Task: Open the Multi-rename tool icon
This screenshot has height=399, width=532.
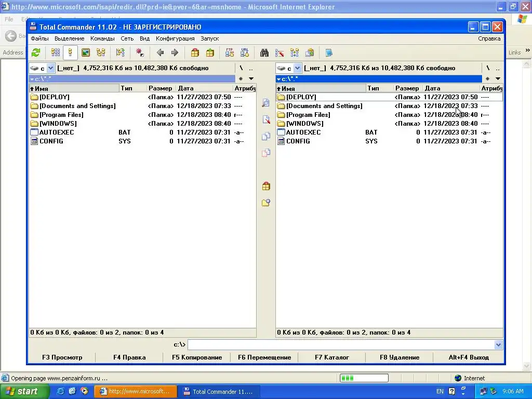Action: [280, 52]
